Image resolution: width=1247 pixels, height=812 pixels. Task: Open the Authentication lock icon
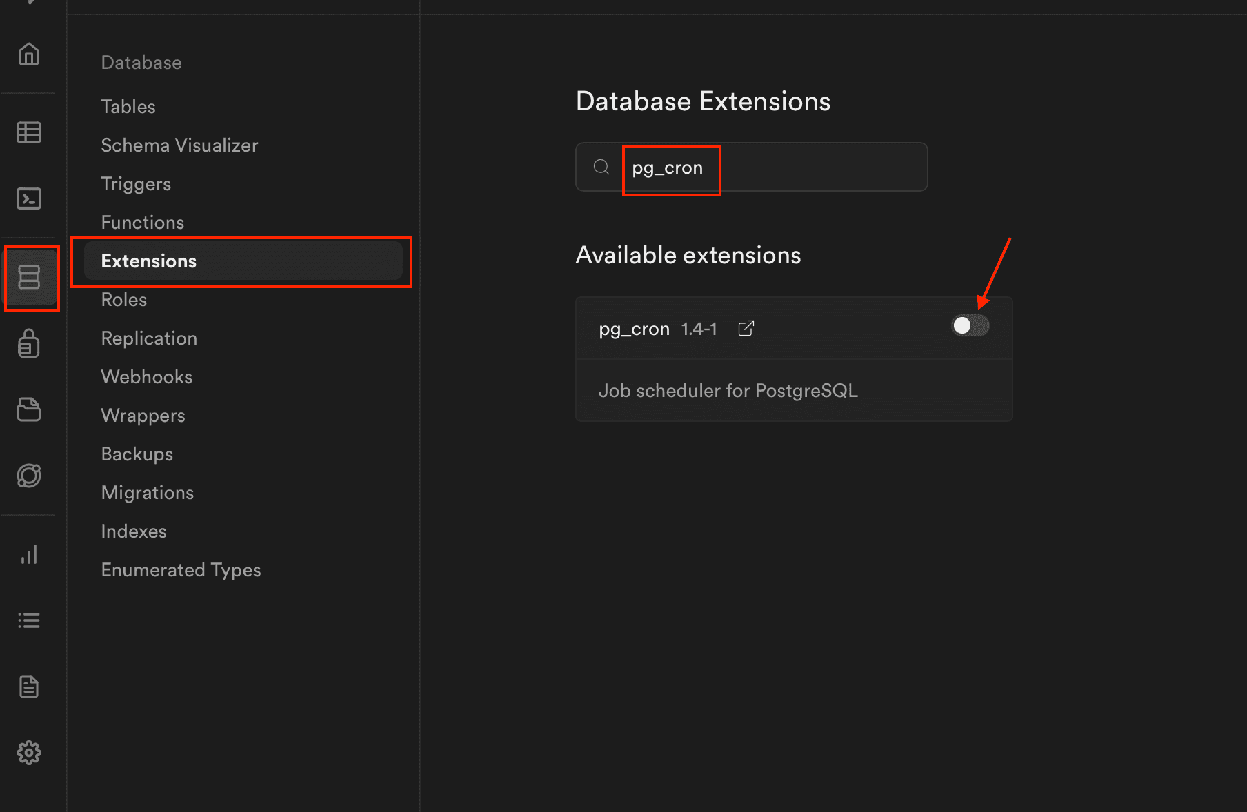(x=29, y=343)
